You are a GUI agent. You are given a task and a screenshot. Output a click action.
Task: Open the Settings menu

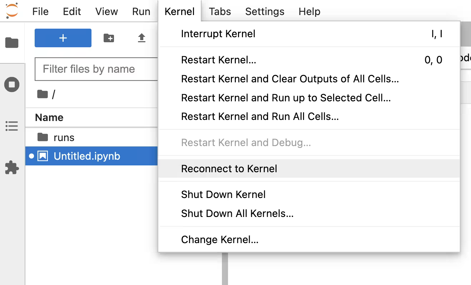coord(264,11)
